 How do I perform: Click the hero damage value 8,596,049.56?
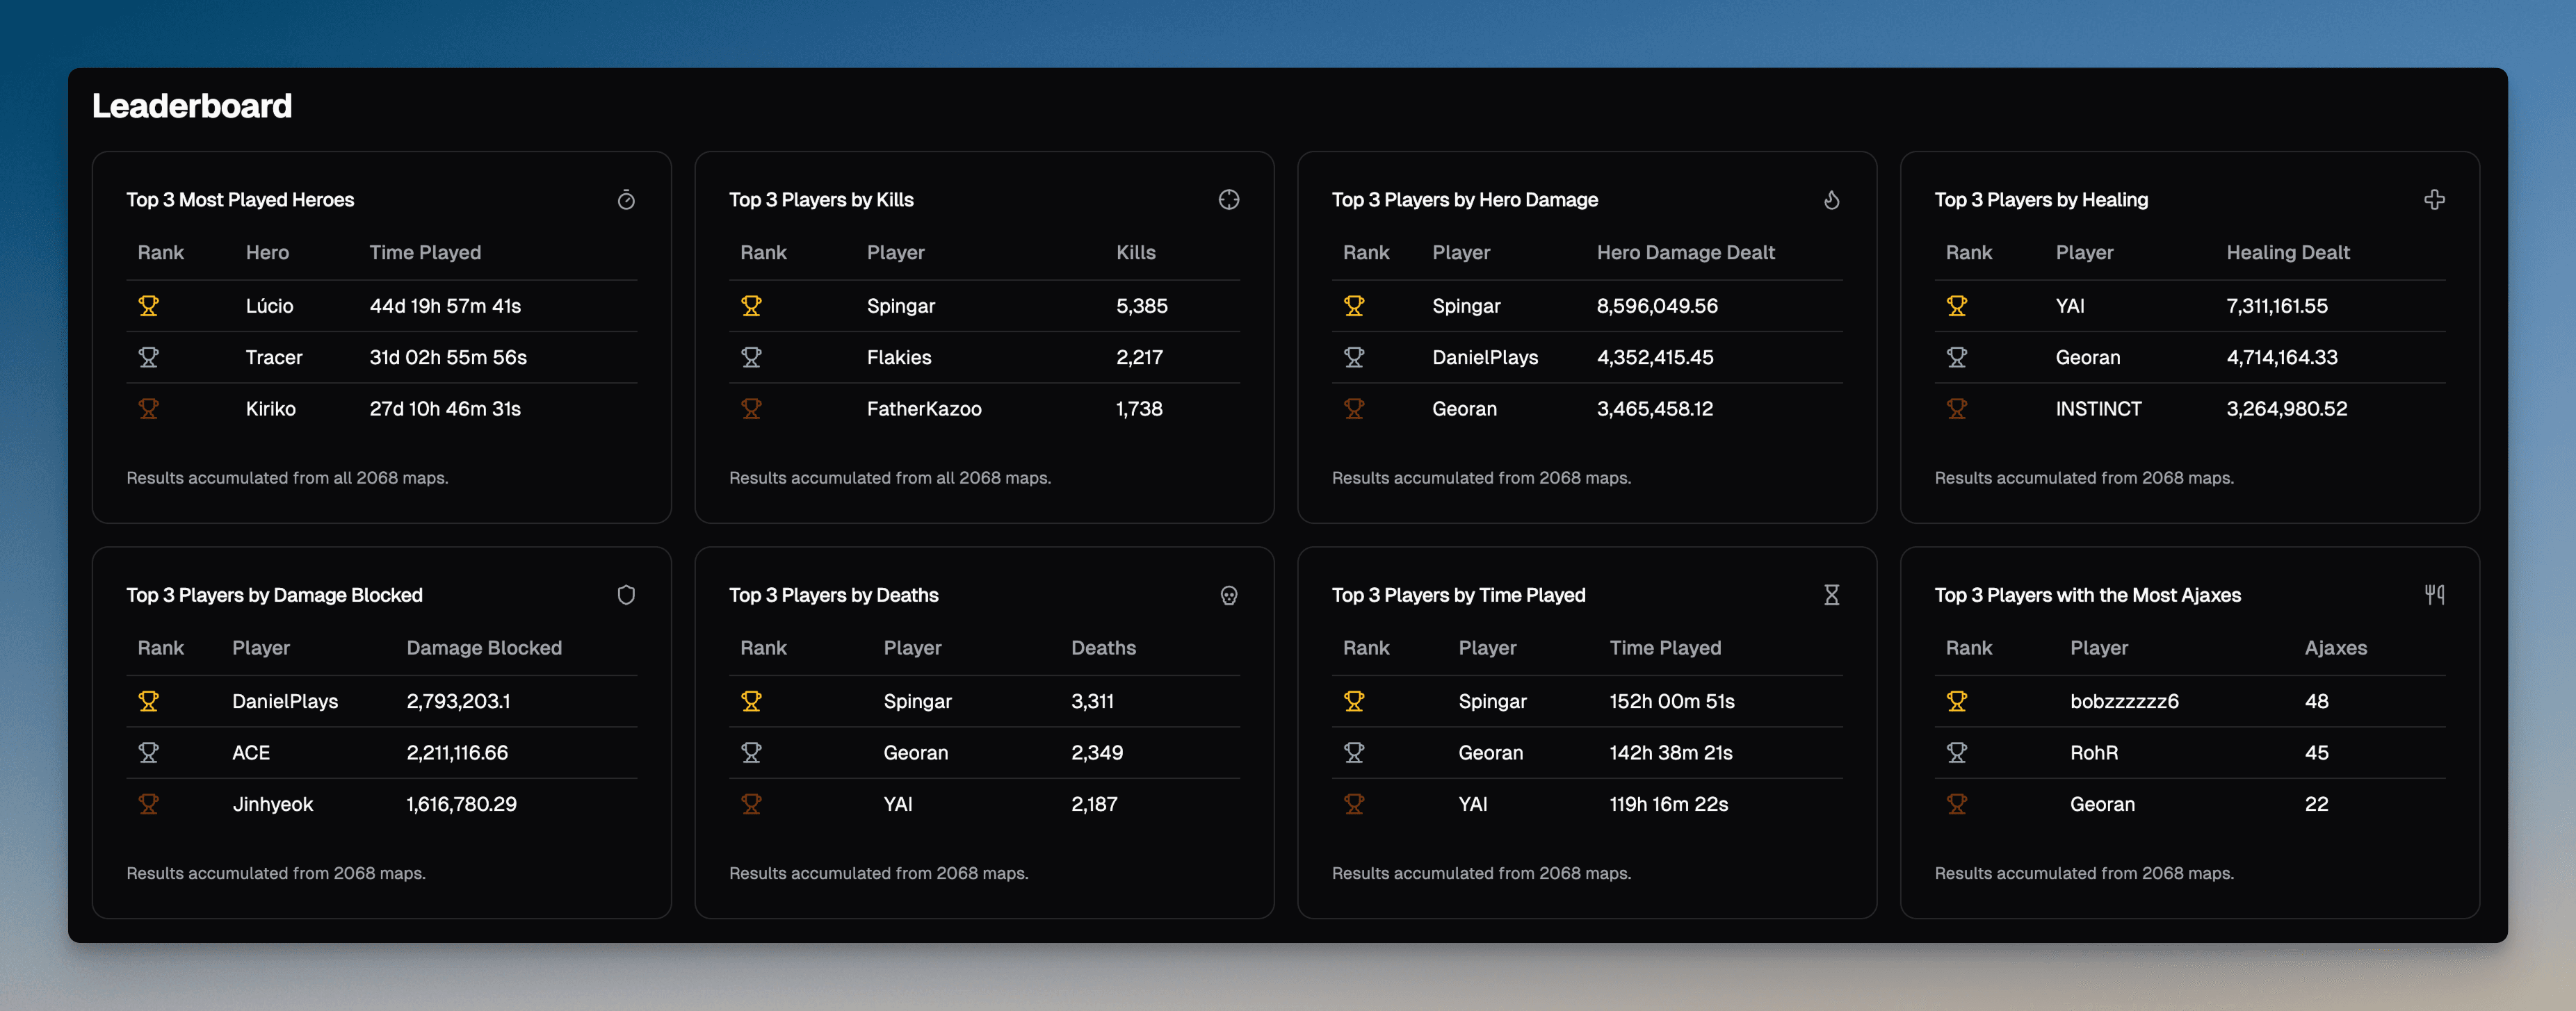pos(1657,306)
